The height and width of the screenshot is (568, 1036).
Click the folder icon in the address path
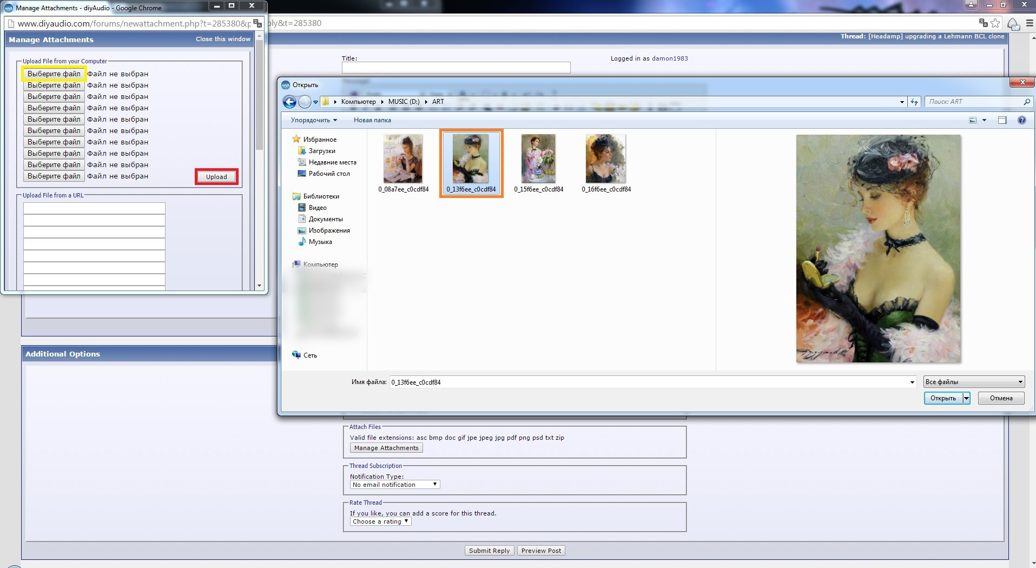tap(326, 102)
